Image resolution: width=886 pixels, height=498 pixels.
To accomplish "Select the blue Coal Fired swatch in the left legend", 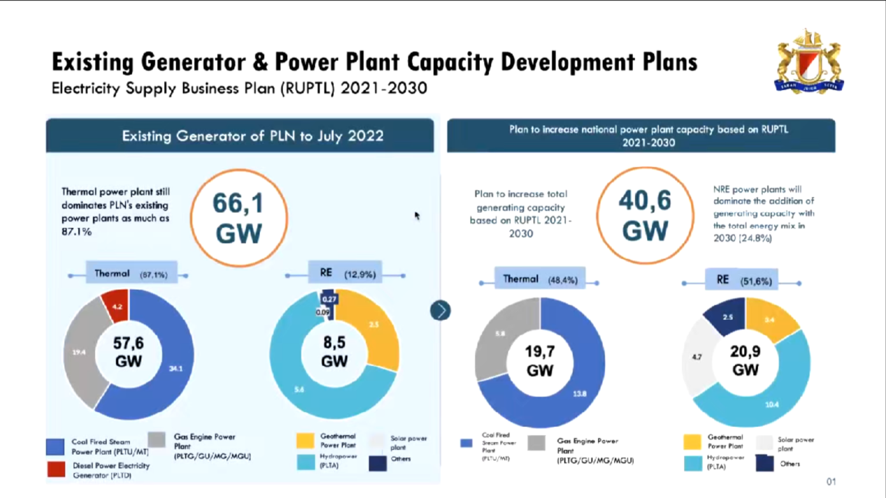I will coord(55,446).
